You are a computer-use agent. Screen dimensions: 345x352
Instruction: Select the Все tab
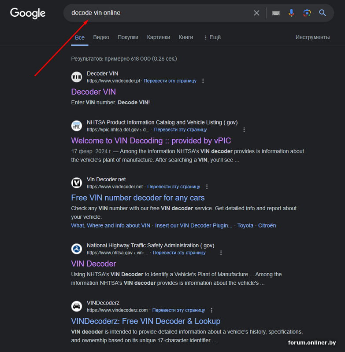[x=80, y=37]
